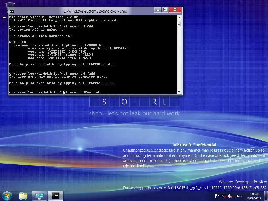Open Action Center flag icon
This screenshot has width=268, height=201.
[217, 196]
